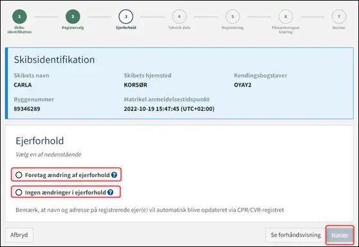Image resolution: width=359 pixels, height=247 pixels.
Task: Jump to step 7 Beviser
Action: point(339,17)
